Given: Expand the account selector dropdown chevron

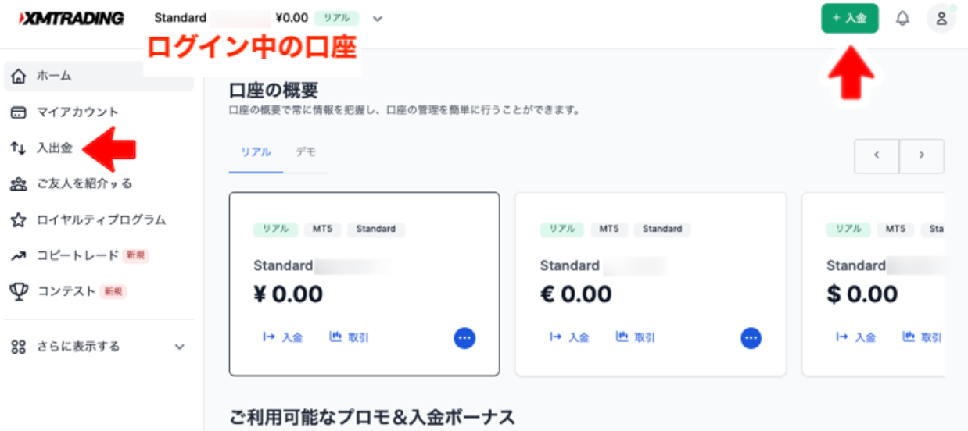Looking at the screenshot, I should pos(378,19).
